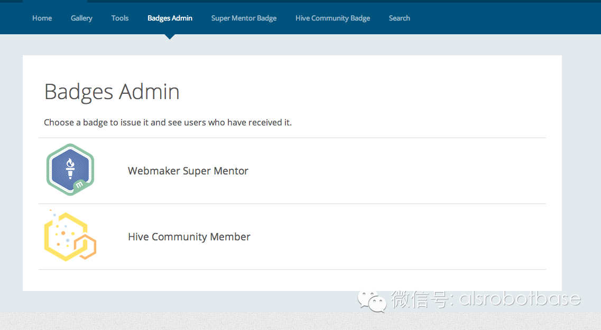Open the Home nav item

click(42, 18)
